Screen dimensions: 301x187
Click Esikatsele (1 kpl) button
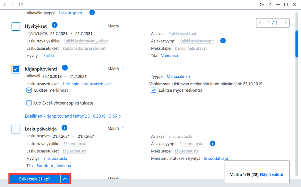click(35, 179)
